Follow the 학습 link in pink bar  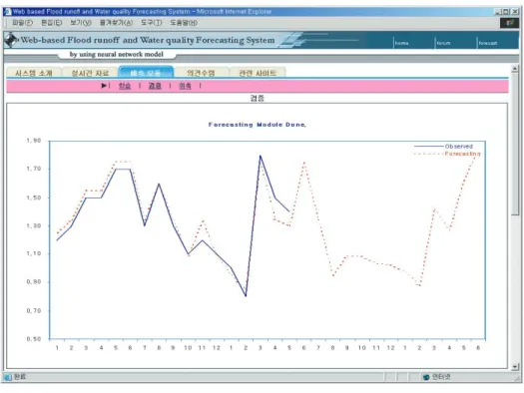(125, 86)
